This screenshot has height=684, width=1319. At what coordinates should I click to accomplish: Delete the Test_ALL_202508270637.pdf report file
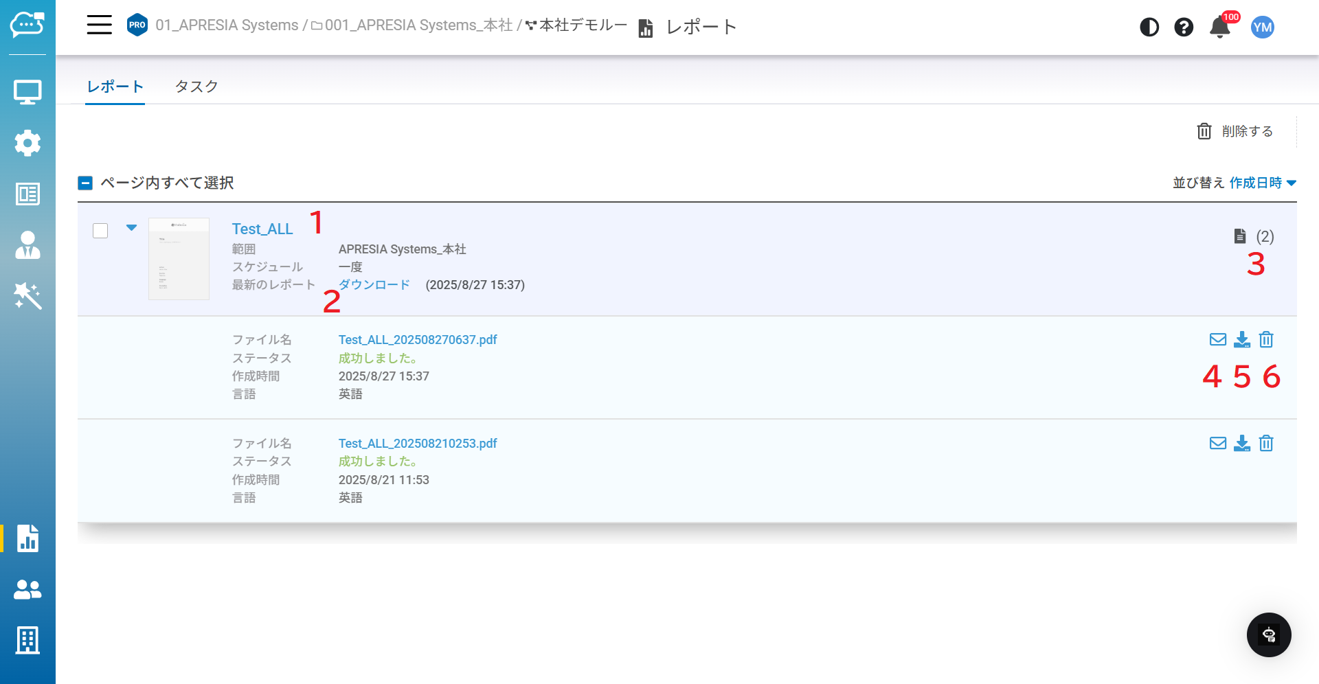(1266, 339)
